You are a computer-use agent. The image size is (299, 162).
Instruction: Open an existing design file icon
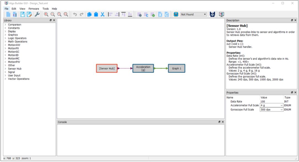coord(15,14)
